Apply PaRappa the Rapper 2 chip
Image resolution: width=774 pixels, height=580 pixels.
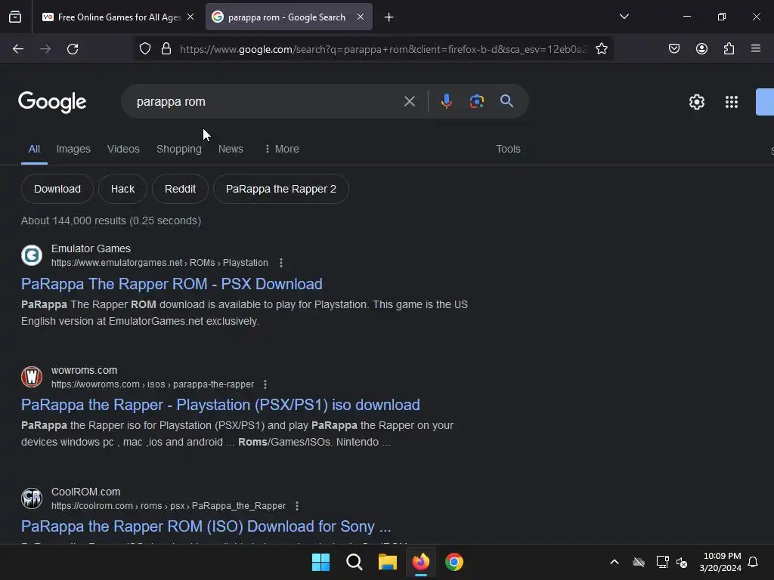[x=281, y=189]
